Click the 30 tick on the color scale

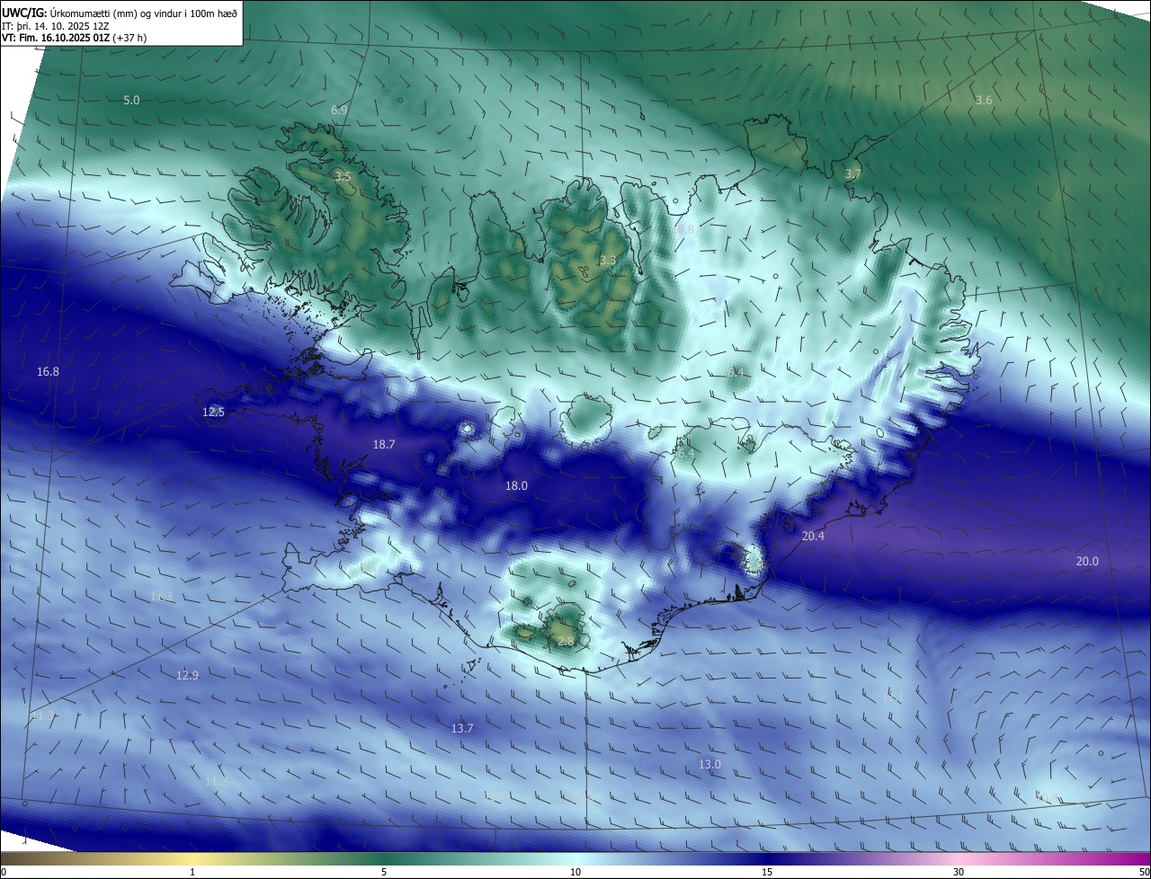click(x=959, y=872)
